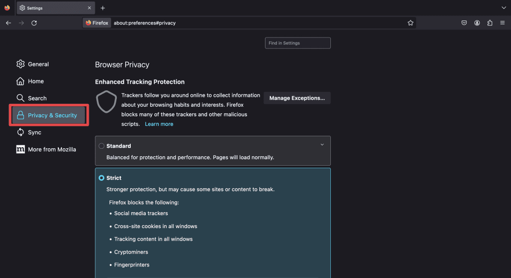Open the List all tabs dropdown
Image resolution: width=511 pixels, height=278 pixels.
504,8
